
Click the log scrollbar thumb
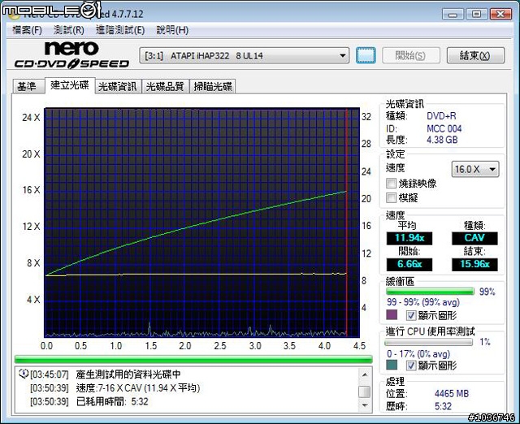(365, 392)
